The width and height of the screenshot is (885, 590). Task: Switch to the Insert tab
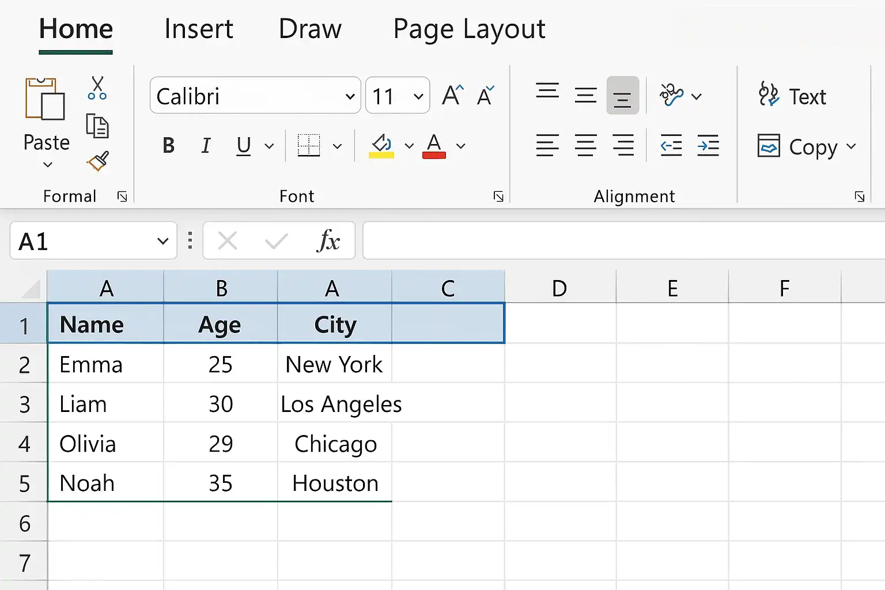point(199,29)
